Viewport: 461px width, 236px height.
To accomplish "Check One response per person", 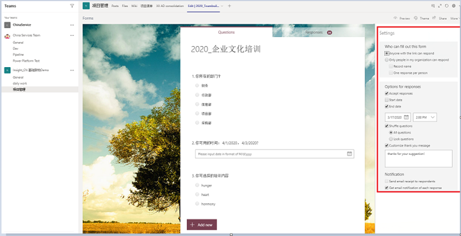I will (391, 73).
